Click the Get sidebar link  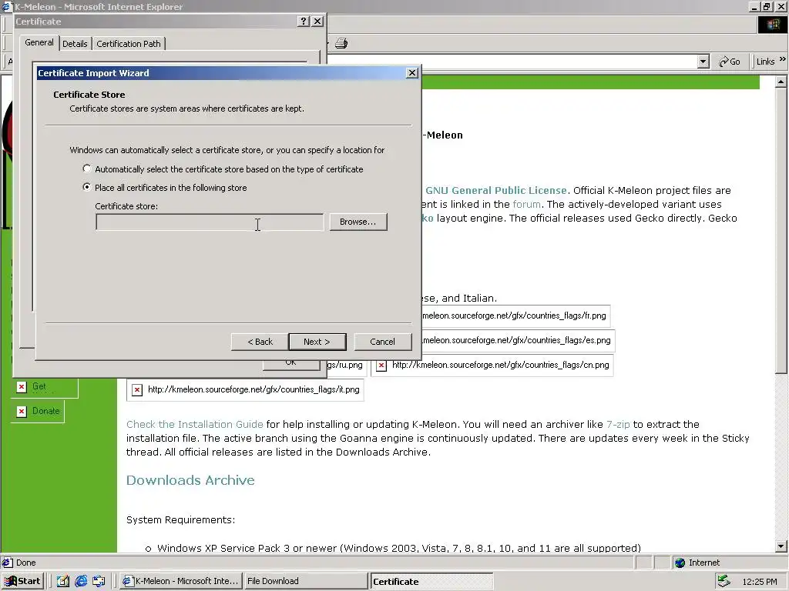pos(39,386)
